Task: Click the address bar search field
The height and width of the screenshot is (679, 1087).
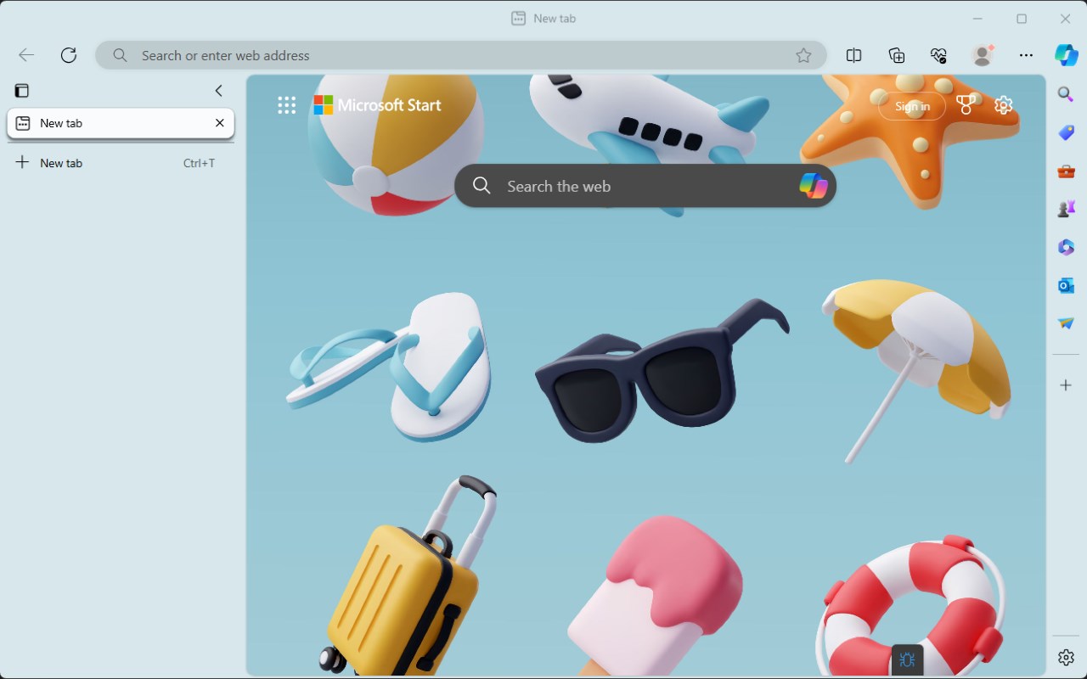Action: [x=461, y=55]
